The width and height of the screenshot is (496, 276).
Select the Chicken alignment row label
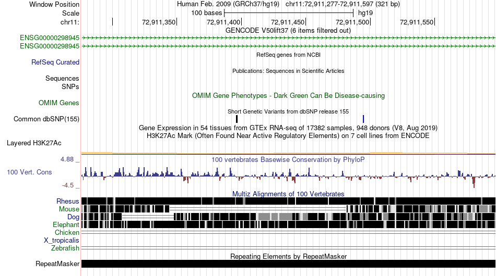pos(67,232)
